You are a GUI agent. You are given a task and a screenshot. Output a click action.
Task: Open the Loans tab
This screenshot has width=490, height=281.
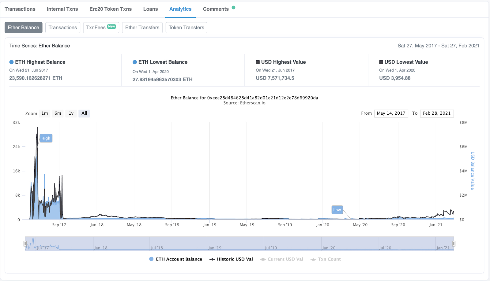pyautogui.click(x=151, y=9)
